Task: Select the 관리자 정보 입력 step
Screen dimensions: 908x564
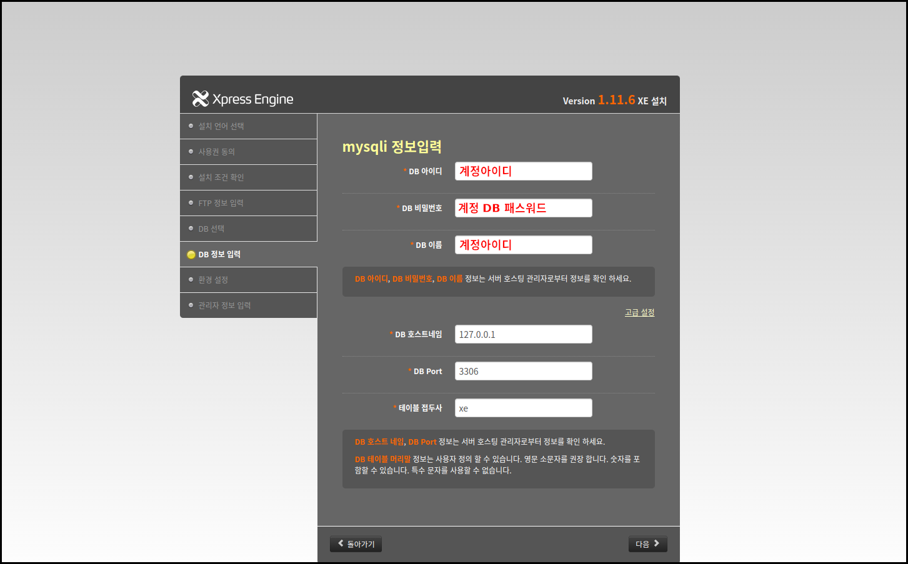Action: point(249,305)
